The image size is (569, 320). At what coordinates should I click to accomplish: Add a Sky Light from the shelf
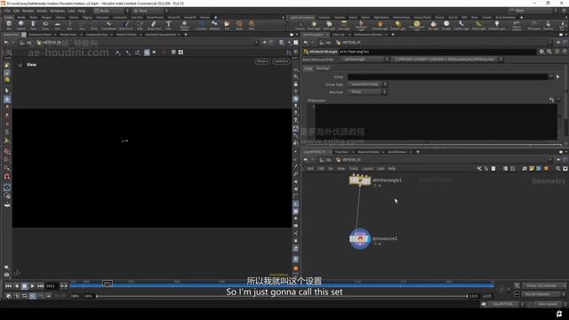click(433, 25)
